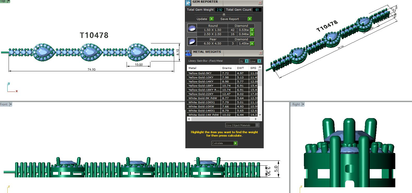Open the Right viewport dropdown menu
The width and height of the screenshot is (412, 193).
[x=303, y=104]
